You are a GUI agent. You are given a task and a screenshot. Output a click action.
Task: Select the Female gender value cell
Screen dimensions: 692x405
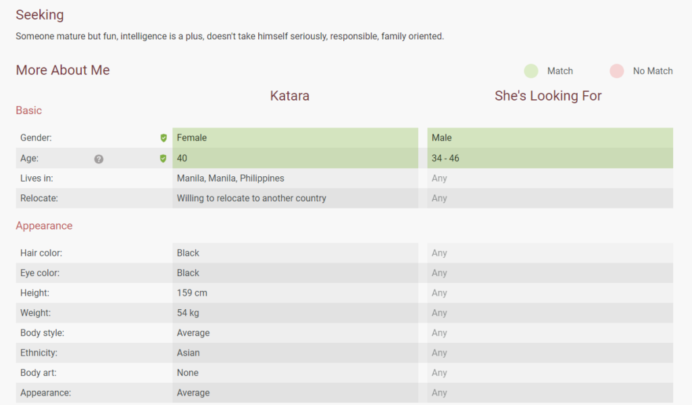[192, 138]
